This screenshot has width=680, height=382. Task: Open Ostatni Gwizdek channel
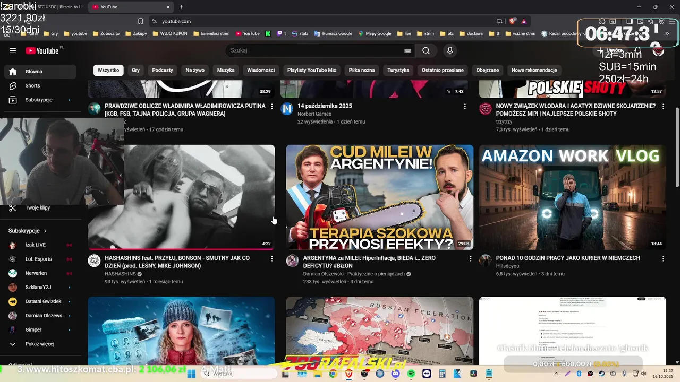(40, 301)
